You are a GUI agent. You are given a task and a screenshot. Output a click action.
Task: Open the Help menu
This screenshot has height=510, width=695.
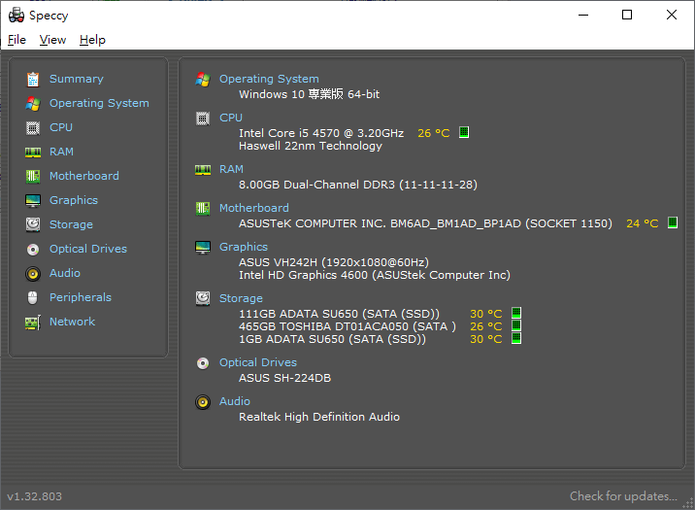(x=92, y=40)
